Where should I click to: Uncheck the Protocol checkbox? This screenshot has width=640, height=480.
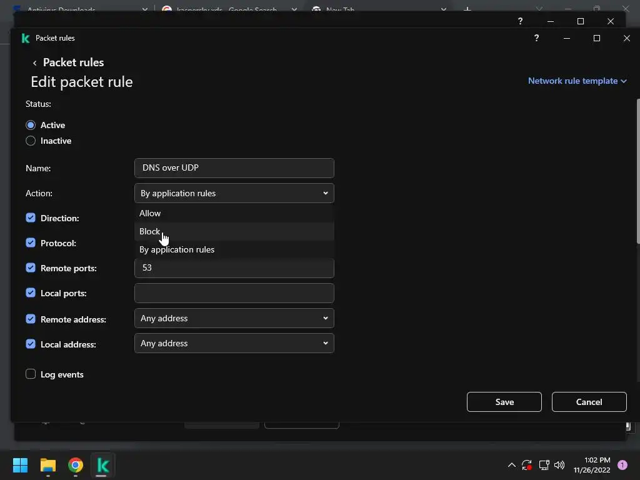click(31, 243)
